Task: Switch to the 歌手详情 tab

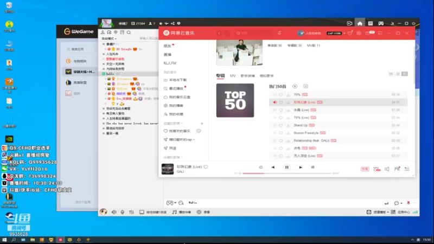Action: coord(247,76)
